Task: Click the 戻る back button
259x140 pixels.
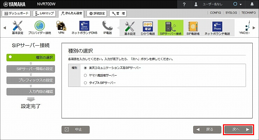Action: 207,130
